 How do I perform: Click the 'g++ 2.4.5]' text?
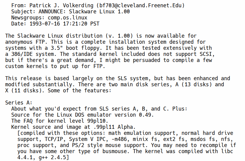pyautogui.click(x=54, y=158)
